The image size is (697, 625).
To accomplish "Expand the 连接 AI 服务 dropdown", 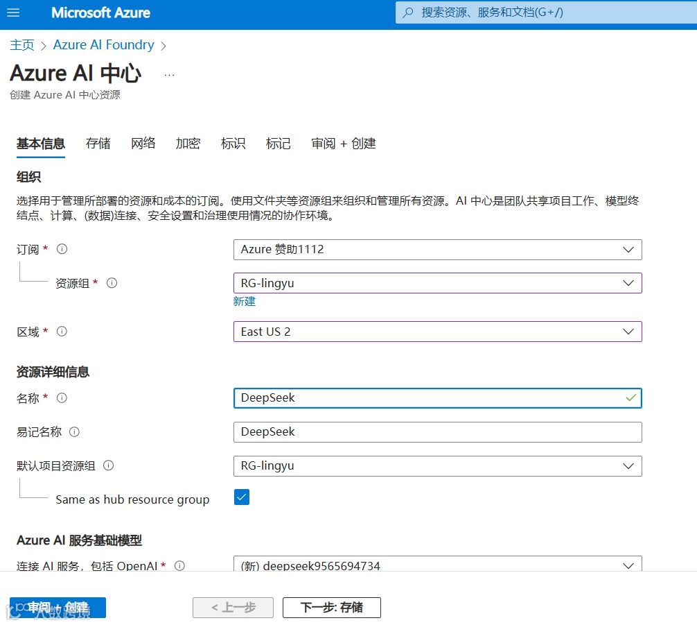I will pos(437,564).
